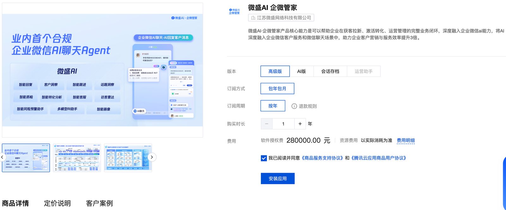
Task: Open the 费用明细 fee details link
Action: point(406,140)
